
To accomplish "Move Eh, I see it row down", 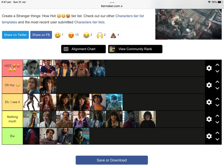I will click(x=217, y=105).
